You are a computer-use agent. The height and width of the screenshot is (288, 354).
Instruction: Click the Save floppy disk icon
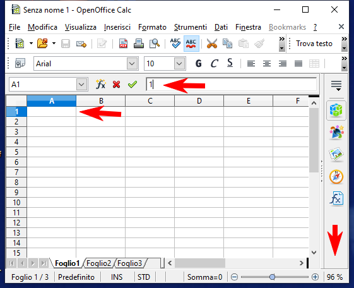tap(66, 44)
